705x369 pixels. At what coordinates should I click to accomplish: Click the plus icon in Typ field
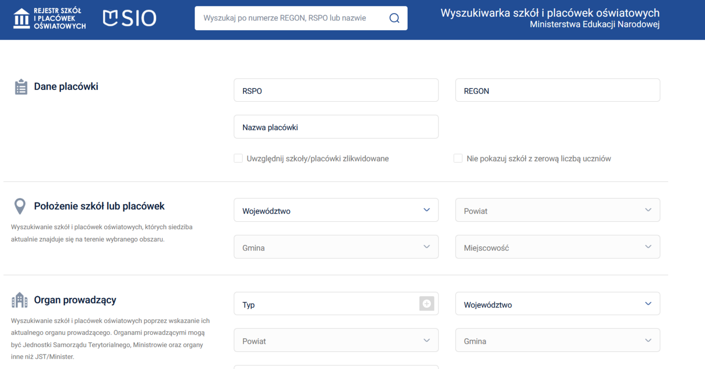427,304
